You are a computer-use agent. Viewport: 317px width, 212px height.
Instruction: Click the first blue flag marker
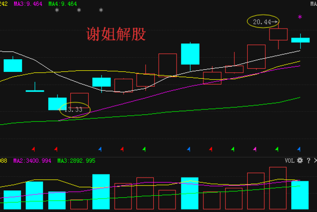[100, 149]
